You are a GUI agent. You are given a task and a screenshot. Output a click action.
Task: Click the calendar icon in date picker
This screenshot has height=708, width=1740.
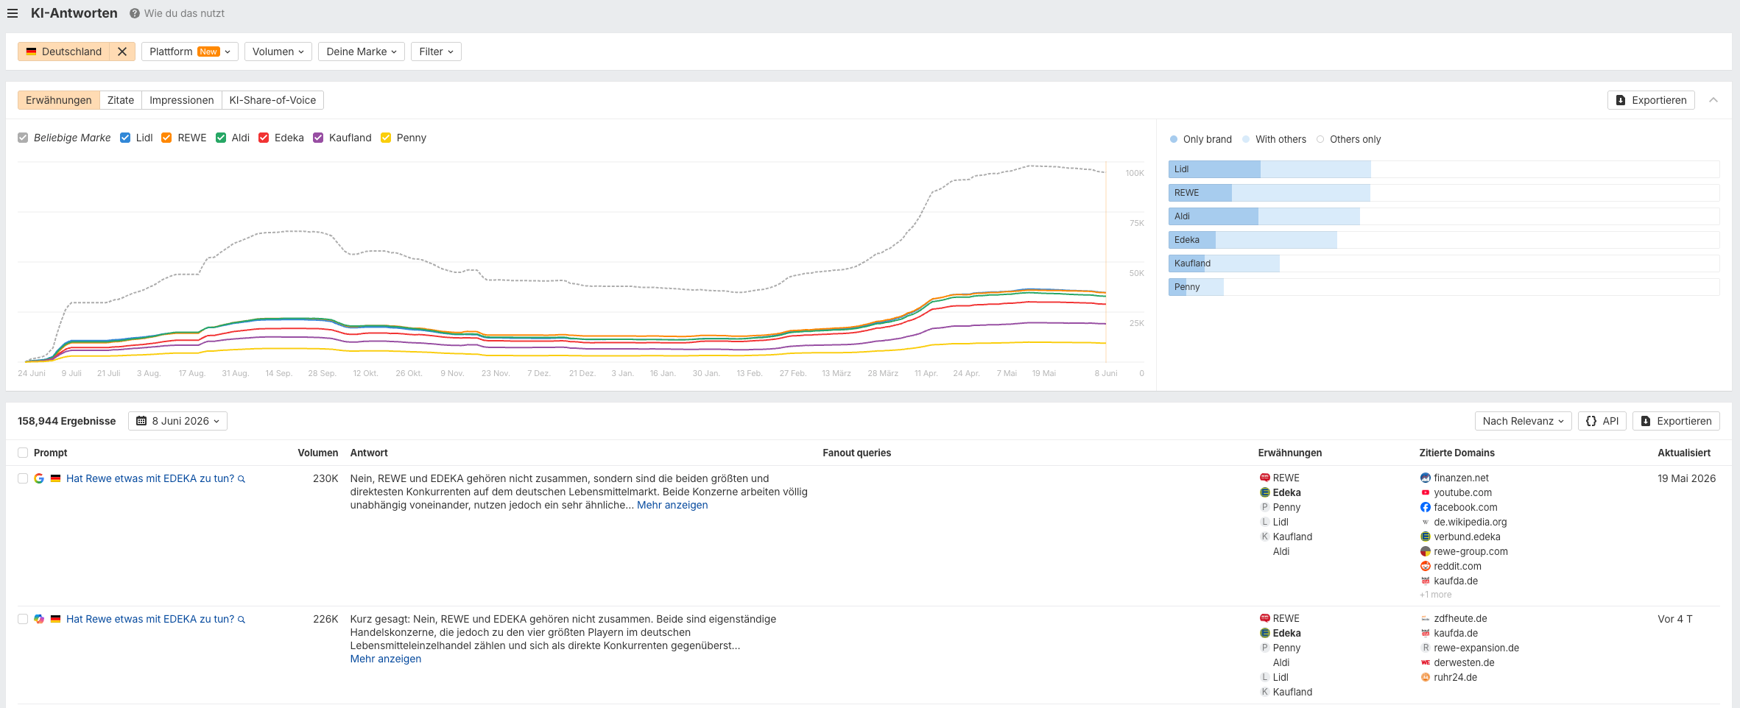(141, 421)
